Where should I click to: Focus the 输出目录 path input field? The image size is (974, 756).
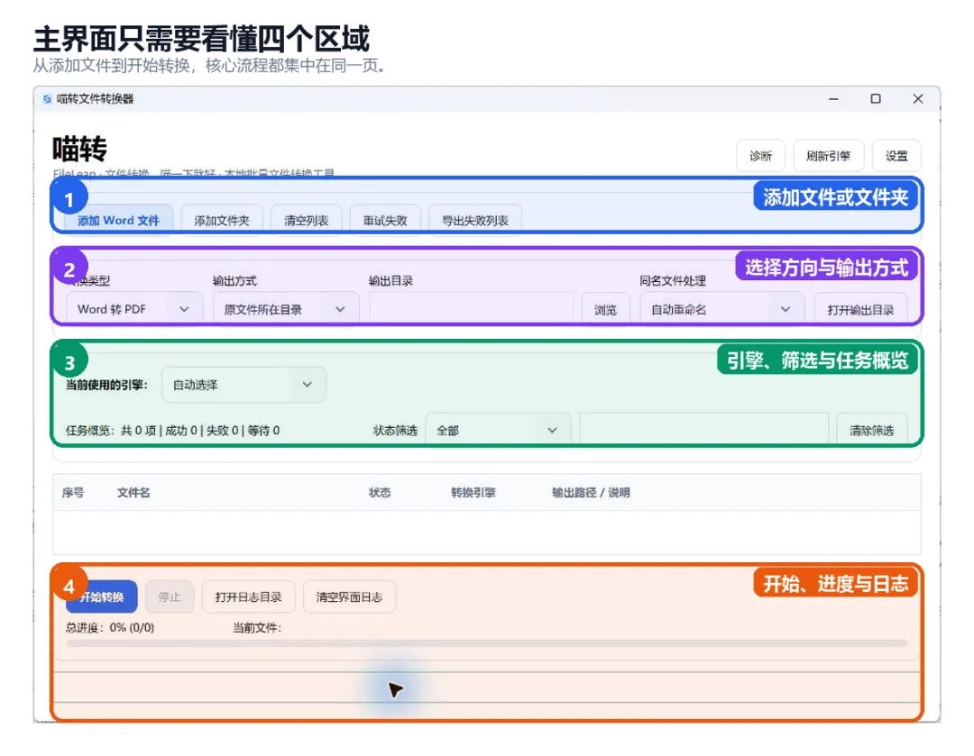[471, 309]
